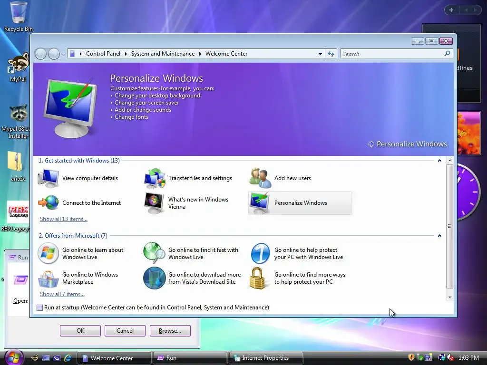
Task: Switch to Run taskbar button
Action: [190, 358]
